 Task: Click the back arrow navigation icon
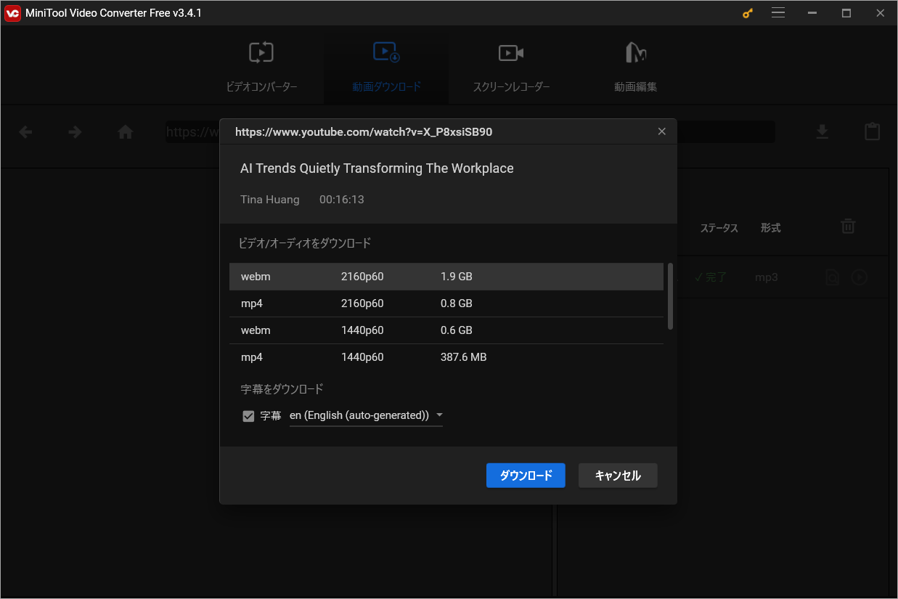pyautogui.click(x=25, y=132)
